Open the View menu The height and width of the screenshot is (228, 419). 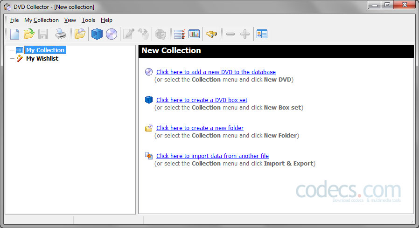[70, 20]
